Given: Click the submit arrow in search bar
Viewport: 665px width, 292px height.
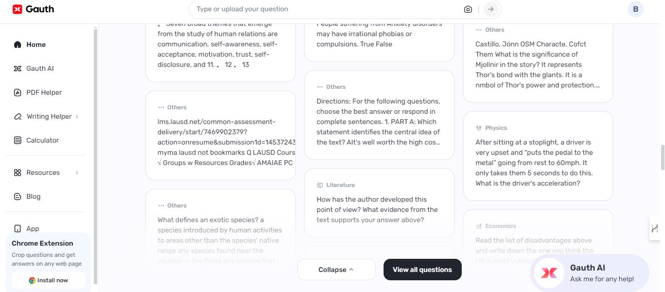Looking at the screenshot, I should (x=491, y=9).
